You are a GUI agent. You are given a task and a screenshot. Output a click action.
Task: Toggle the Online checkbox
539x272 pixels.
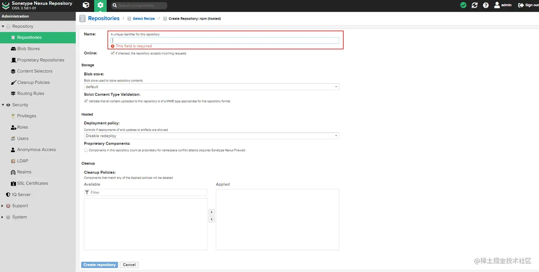click(113, 53)
